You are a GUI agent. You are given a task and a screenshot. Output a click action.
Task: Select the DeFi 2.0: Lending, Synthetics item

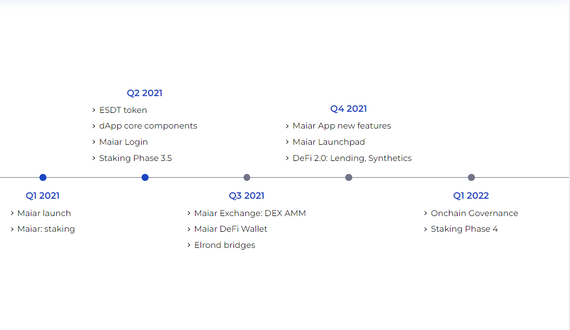point(352,158)
